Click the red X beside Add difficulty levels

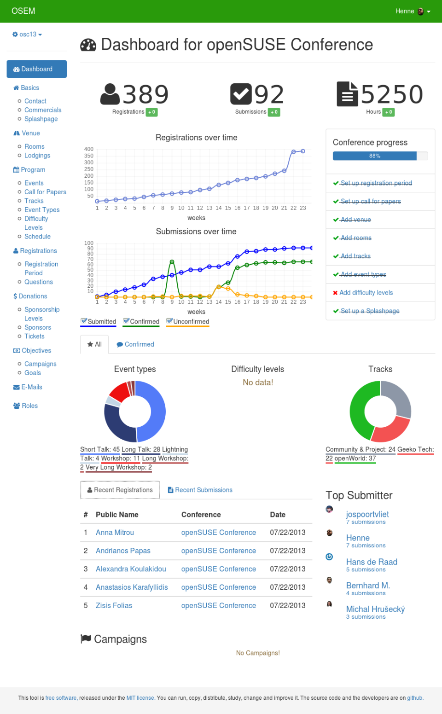(336, 293)
